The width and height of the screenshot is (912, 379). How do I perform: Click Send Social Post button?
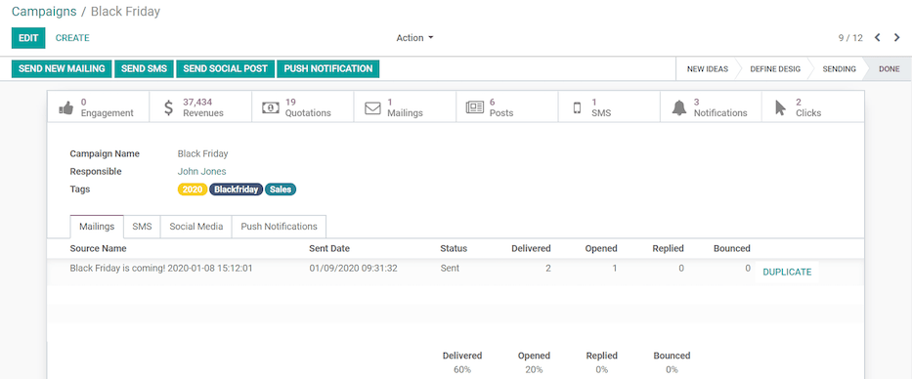pyautogui.click(x=225, y=68)
